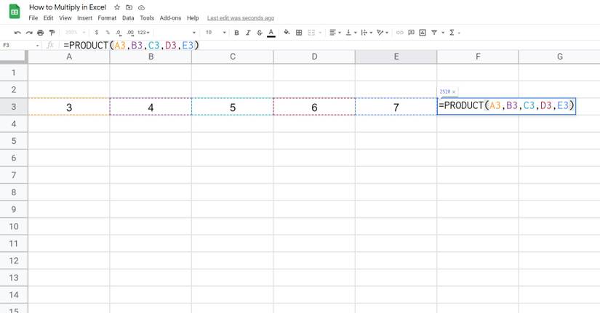Image resolution: width=600 pixels, height=313 pixels.
Task: Open vertical align dropdown
Action: click(351, 33)
